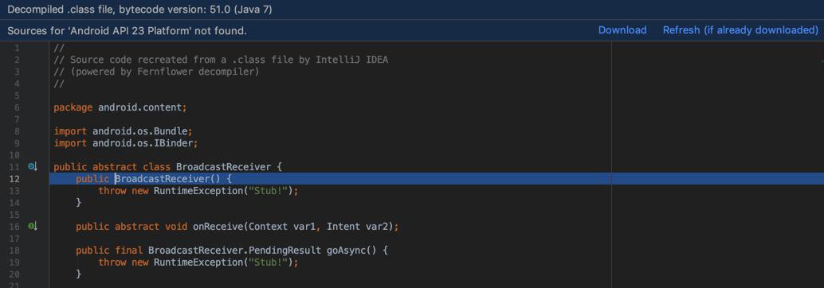The width and height of the screenshot is (824, 288).
Task: Click the "Stub!" string on line 13
Action: point(266,191)
